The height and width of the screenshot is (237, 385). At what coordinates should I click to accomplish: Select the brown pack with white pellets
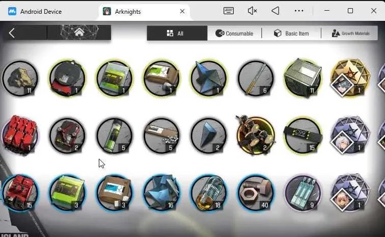[x=161, y=136]
